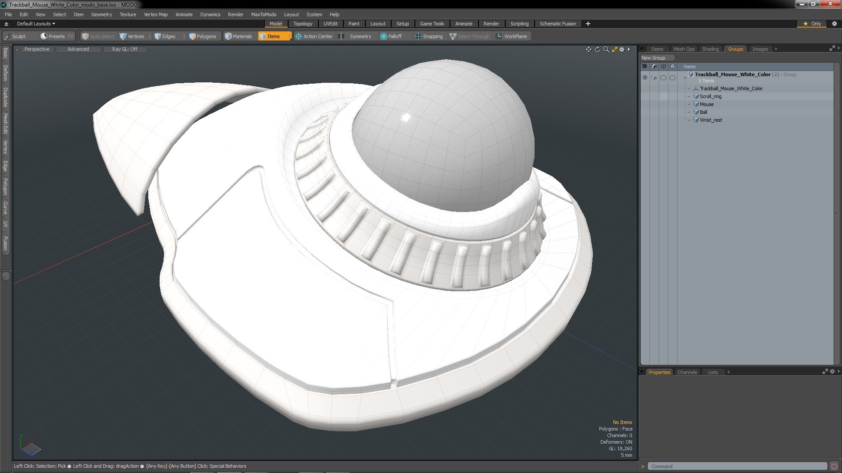The width and height of the screenshot is (842, 473).
Task: Open the Default Layouts dropdown
Action: [36, 24]
